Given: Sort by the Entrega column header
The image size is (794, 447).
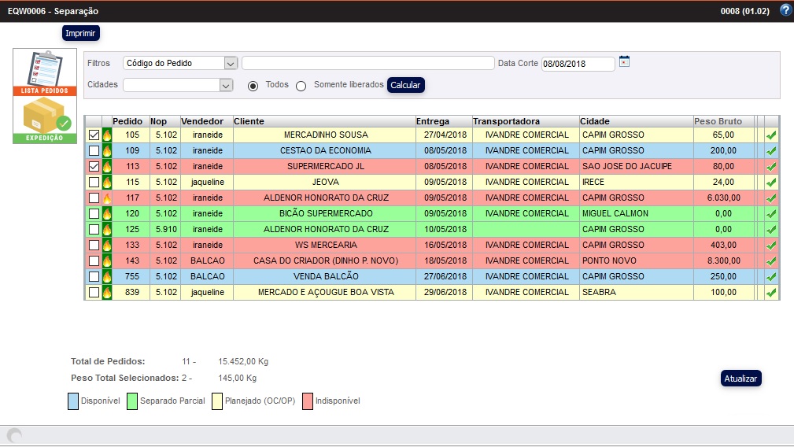Looking at the screenshot, I should pyautogui.click(x=433, y=121).
